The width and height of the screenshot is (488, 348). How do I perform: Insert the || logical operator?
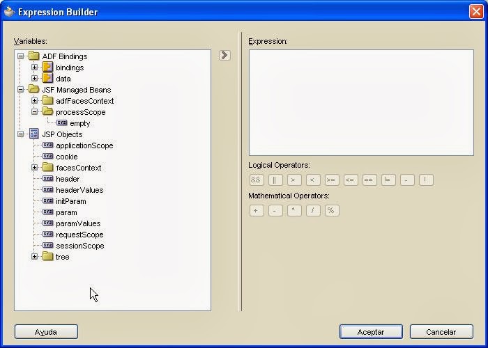275,180
